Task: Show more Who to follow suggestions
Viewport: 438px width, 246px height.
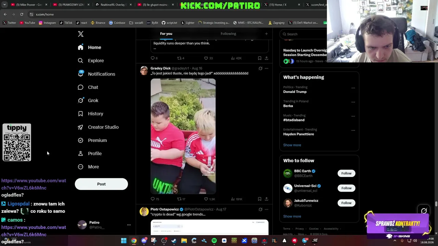Action: (292, 216)
